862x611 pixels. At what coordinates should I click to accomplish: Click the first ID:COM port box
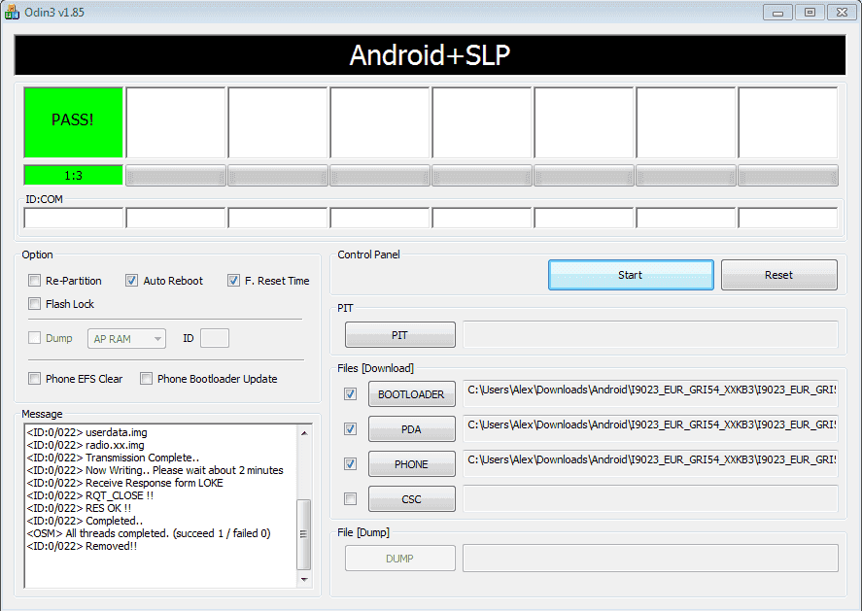[x=74, y=218]
